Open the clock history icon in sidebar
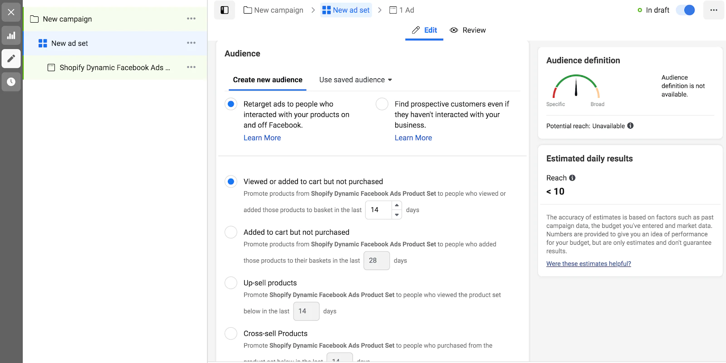Image resolution: width=726 pixels, height=363 pixels. 11,82
